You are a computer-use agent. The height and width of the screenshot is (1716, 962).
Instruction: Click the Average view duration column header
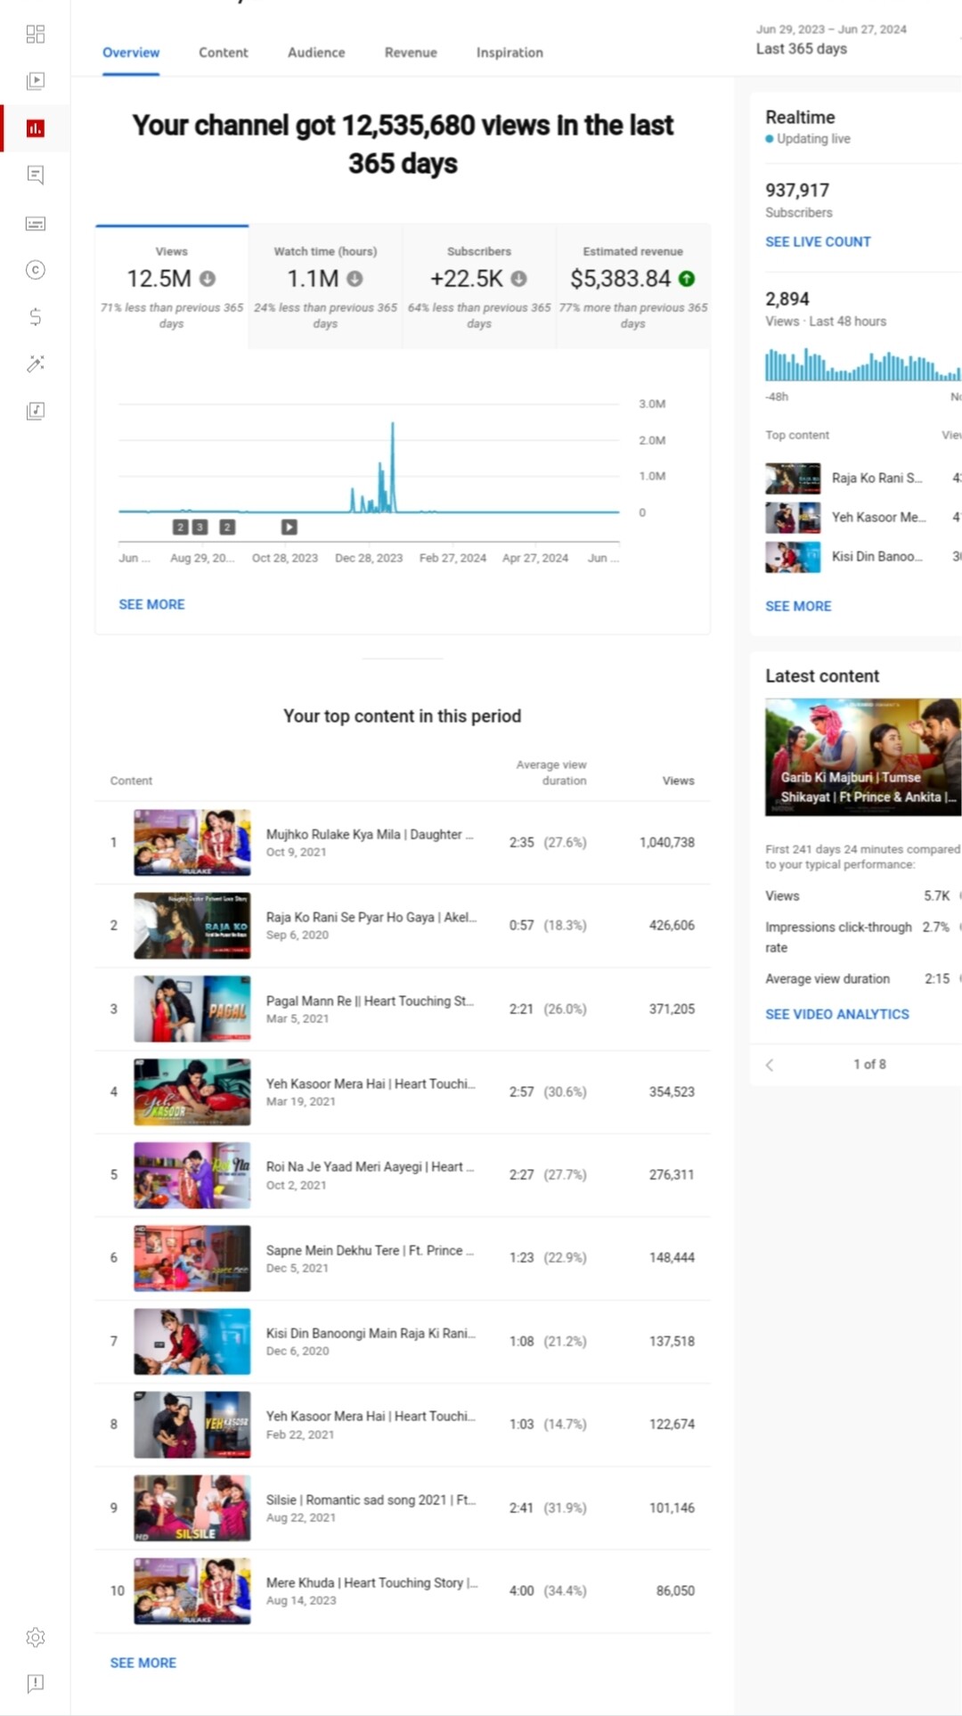551,772
